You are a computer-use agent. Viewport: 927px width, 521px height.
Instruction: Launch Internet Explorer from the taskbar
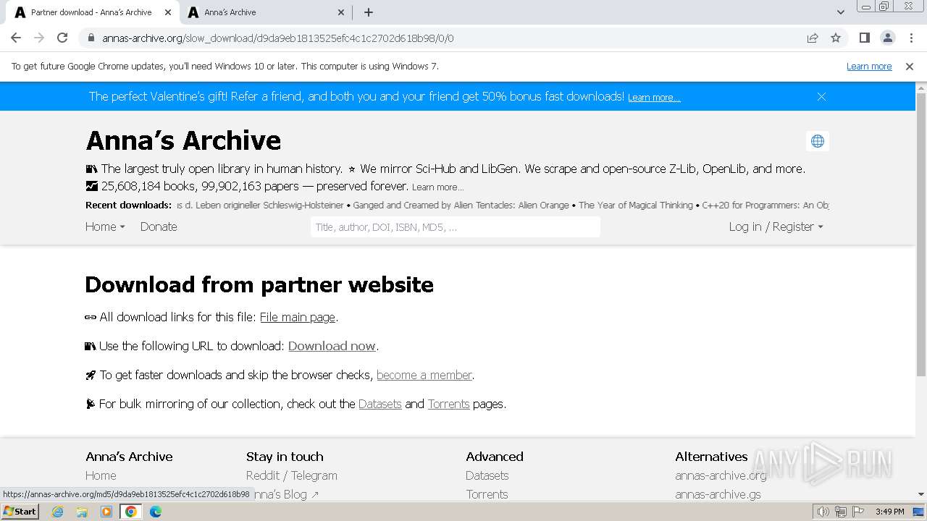pos(58,512)
